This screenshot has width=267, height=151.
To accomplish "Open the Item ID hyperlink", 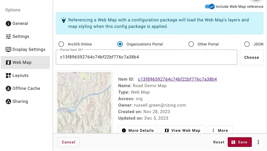I will point(177,79).
